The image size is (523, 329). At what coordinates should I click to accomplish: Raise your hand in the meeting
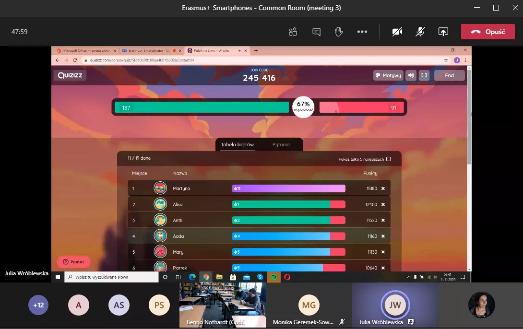pyautogui.click(x=339, y=32)
